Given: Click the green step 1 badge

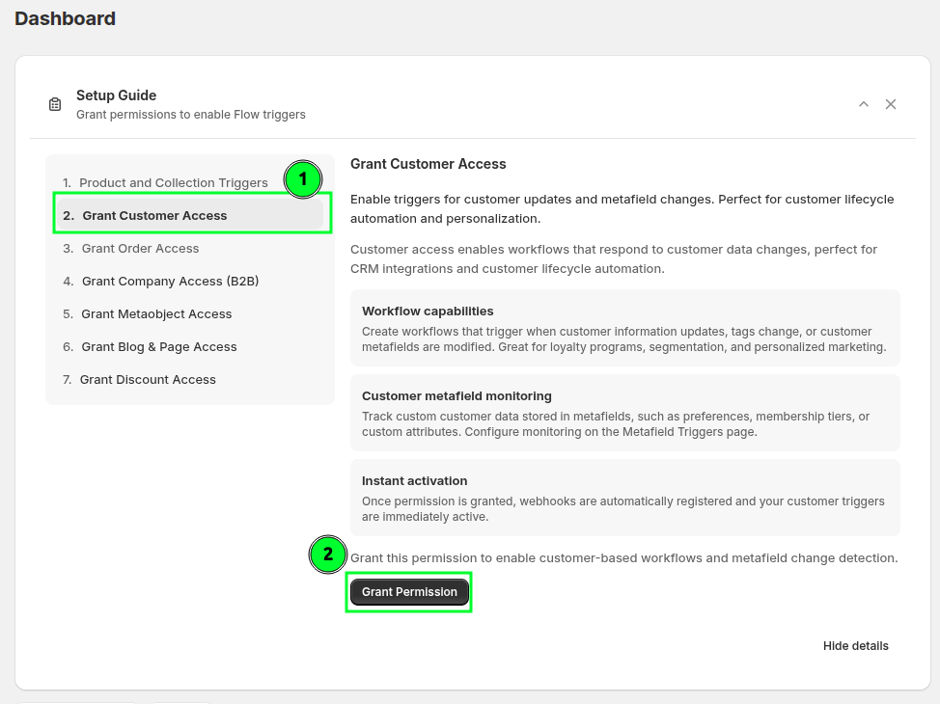Looking at the screenshot, I should [x=303, y=179].
